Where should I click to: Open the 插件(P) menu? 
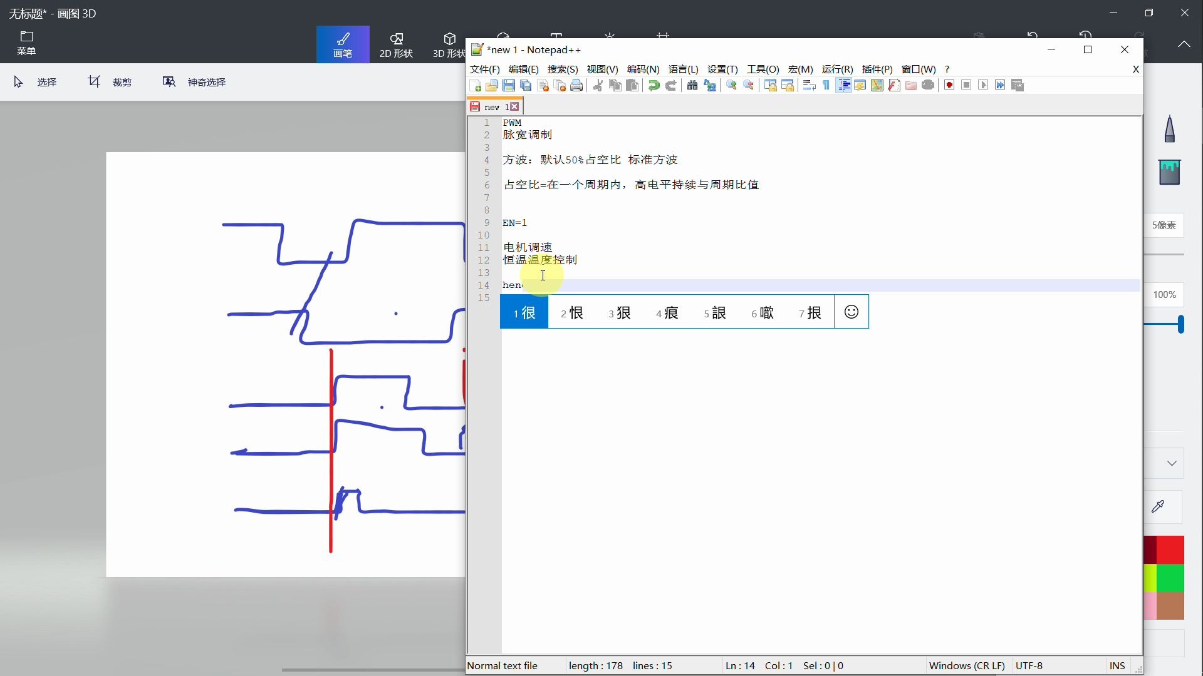tap(877, 69)
